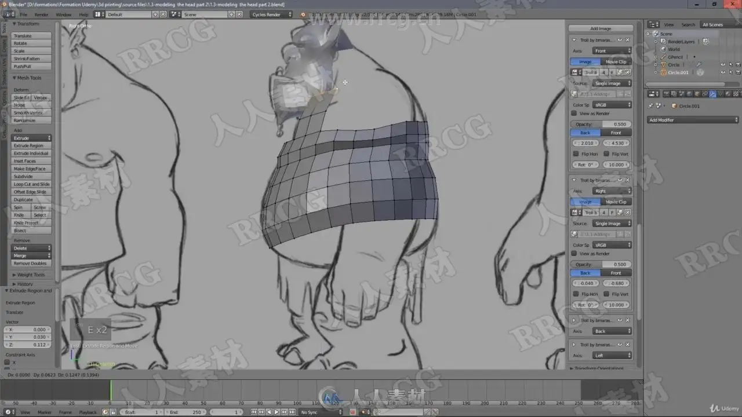The width and height of the screenshot is (742, 417).
Task: Toggle Circle renderability camera icon
Action: point(738,65)
